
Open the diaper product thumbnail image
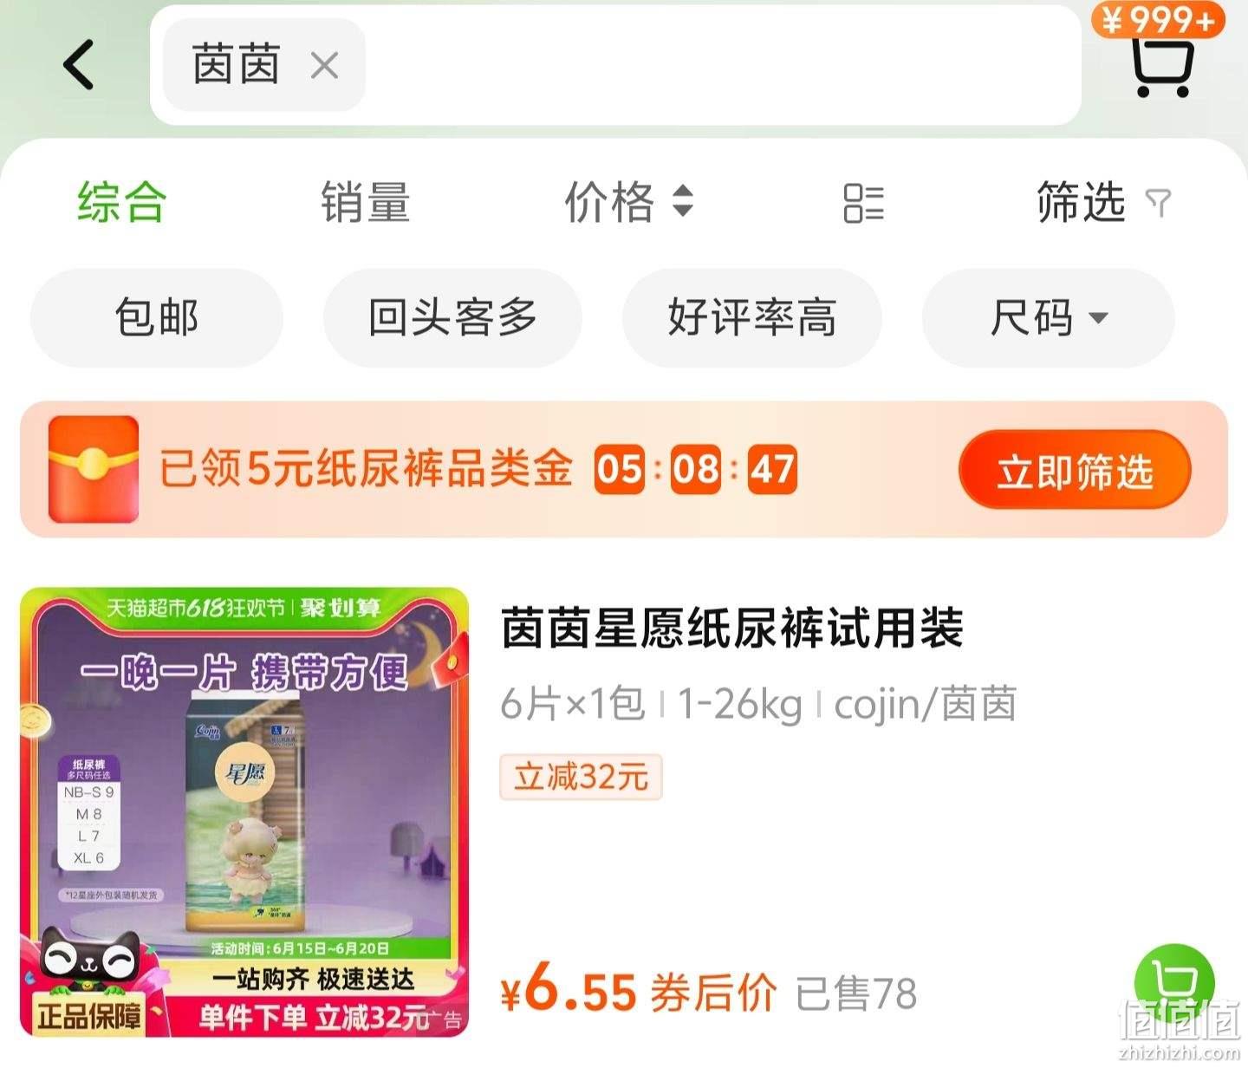coord(244,812)
